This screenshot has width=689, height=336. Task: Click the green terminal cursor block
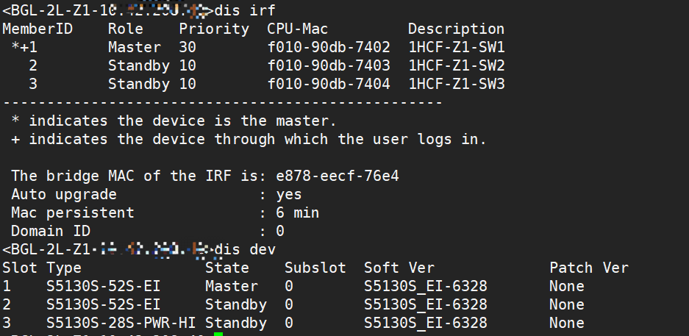tap(218, 333)
